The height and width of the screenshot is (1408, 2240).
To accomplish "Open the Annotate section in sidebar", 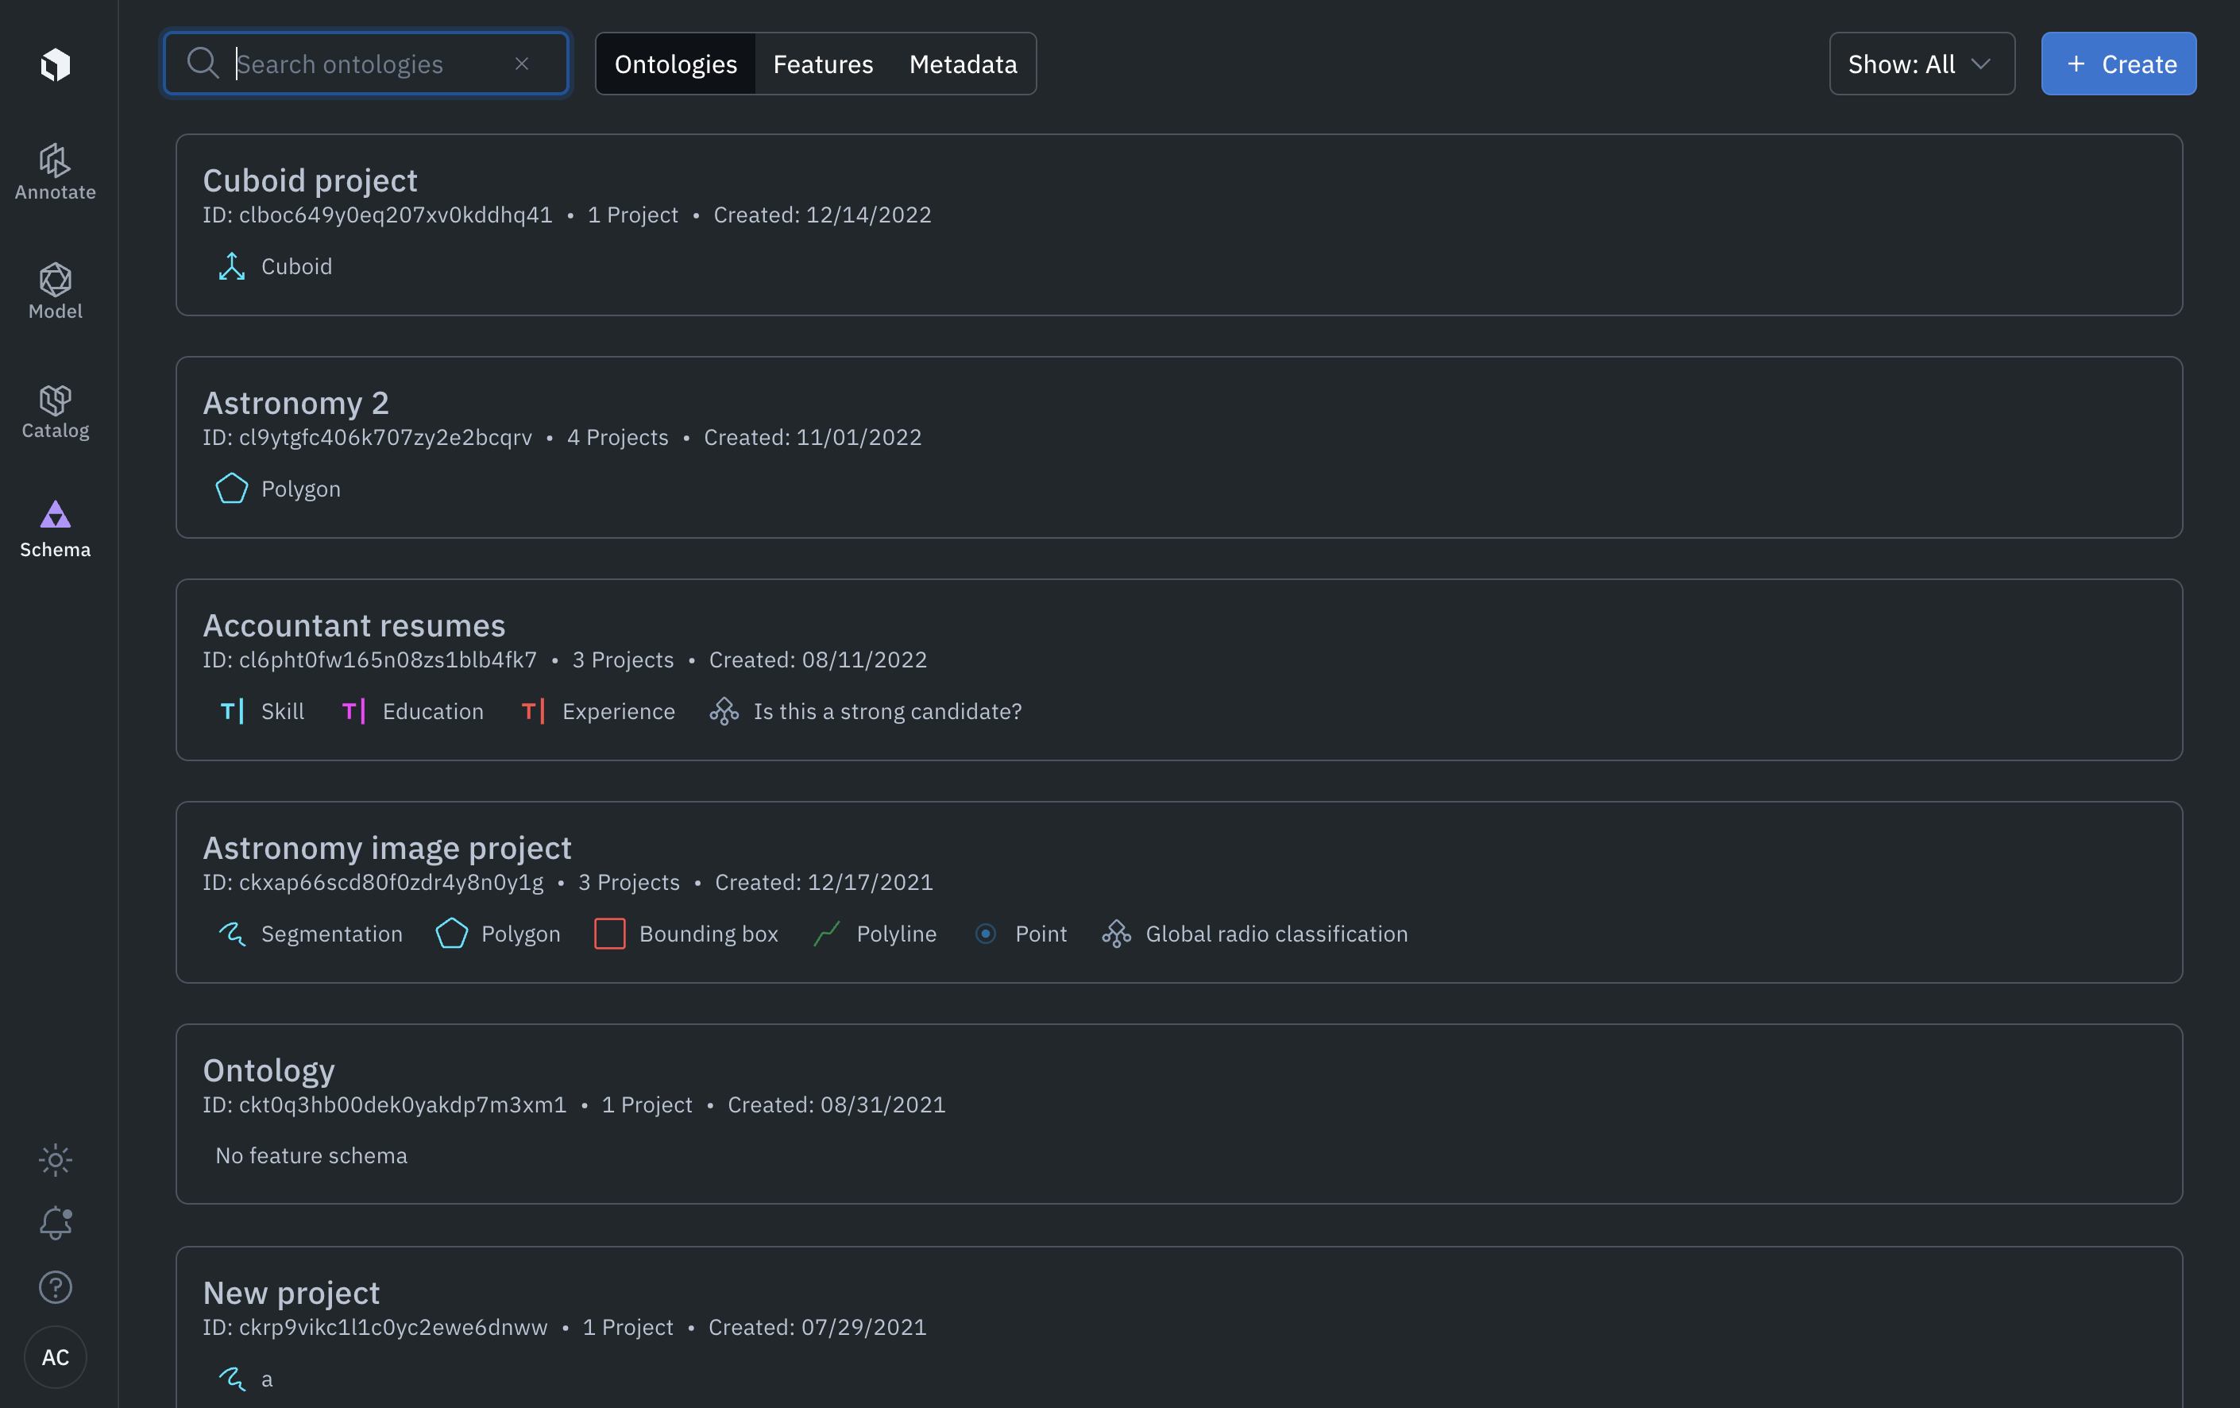I will tap(55, 172).
